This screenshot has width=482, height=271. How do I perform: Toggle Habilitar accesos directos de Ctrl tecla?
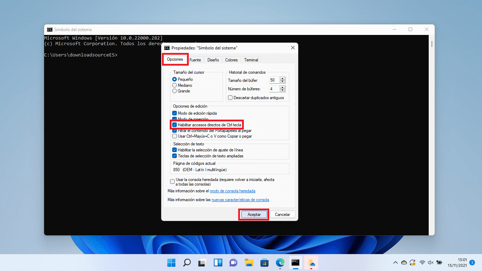coord(174,125)
